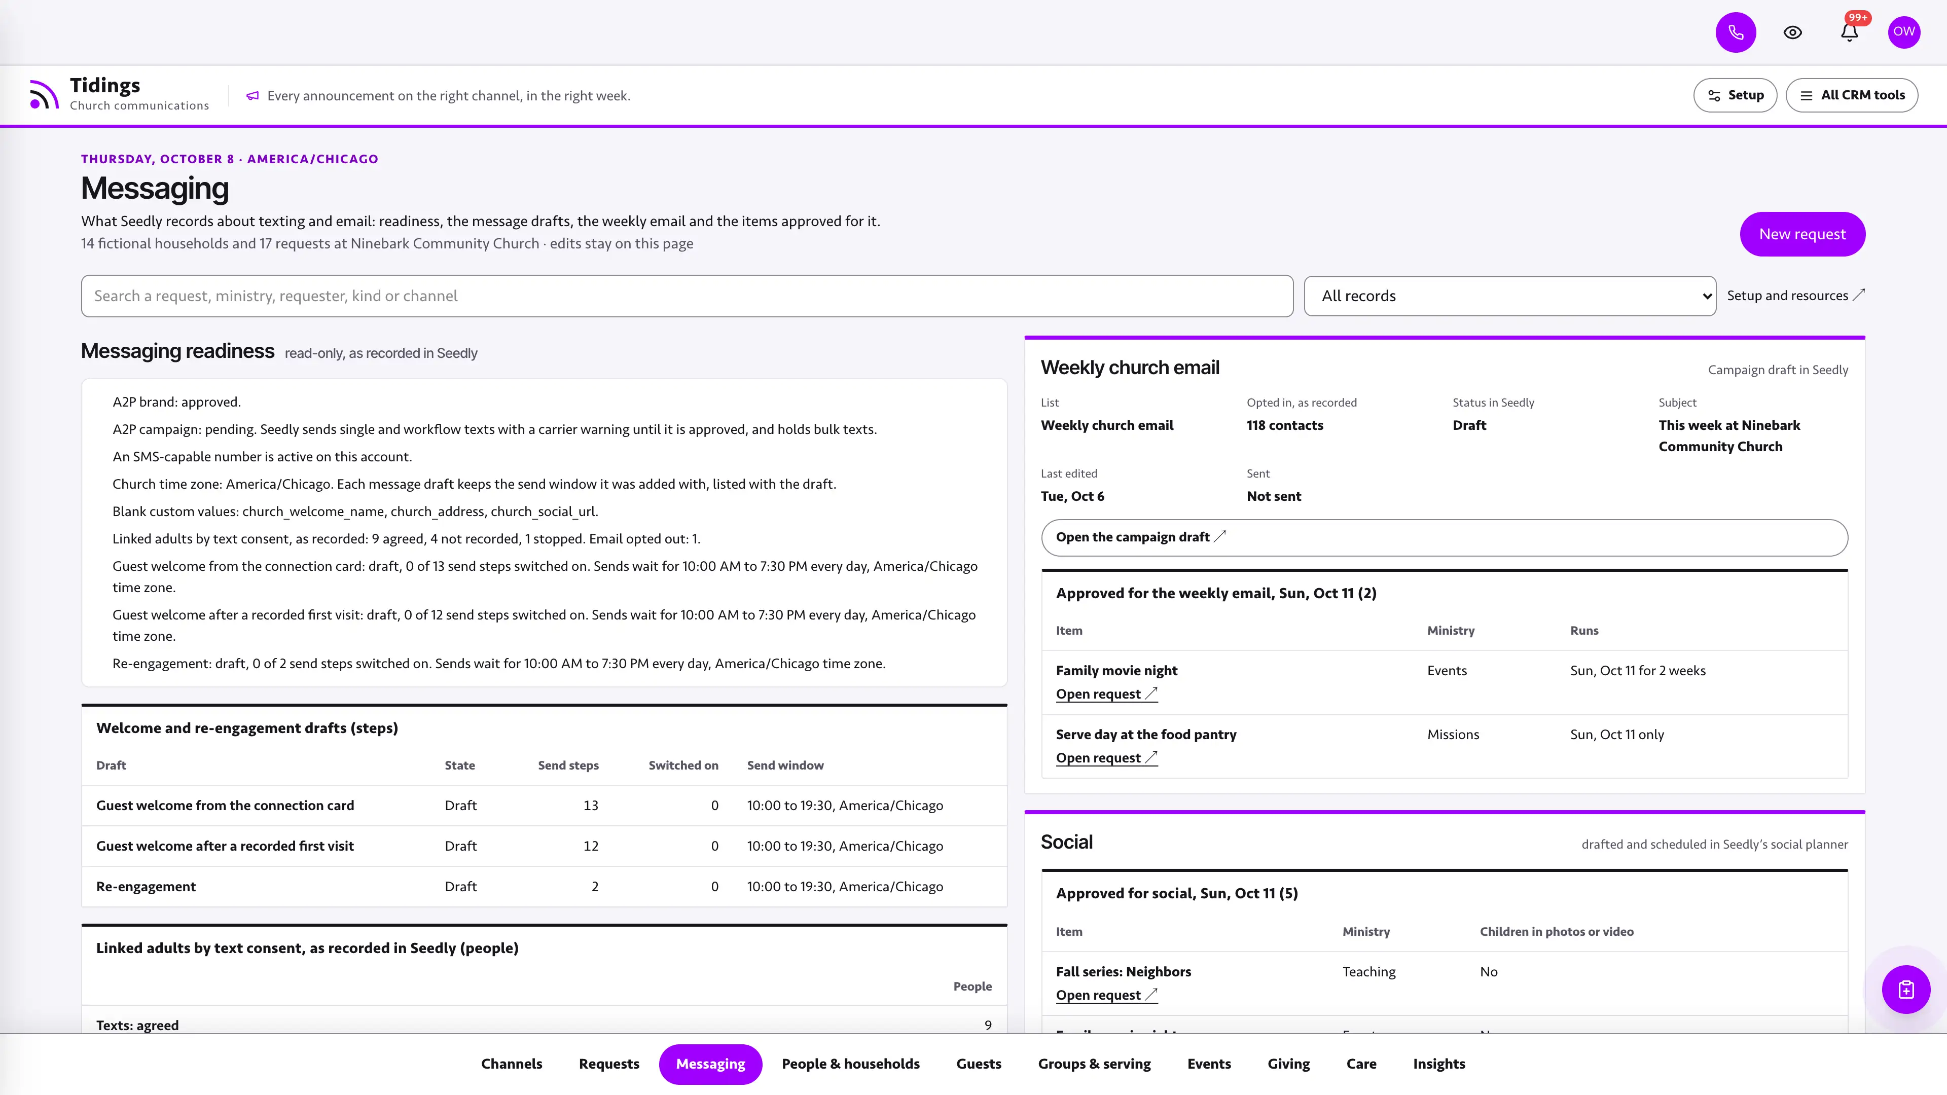Switch to the Requests tab
Screen dimensions: 1947x1095
click(608, 1064)
